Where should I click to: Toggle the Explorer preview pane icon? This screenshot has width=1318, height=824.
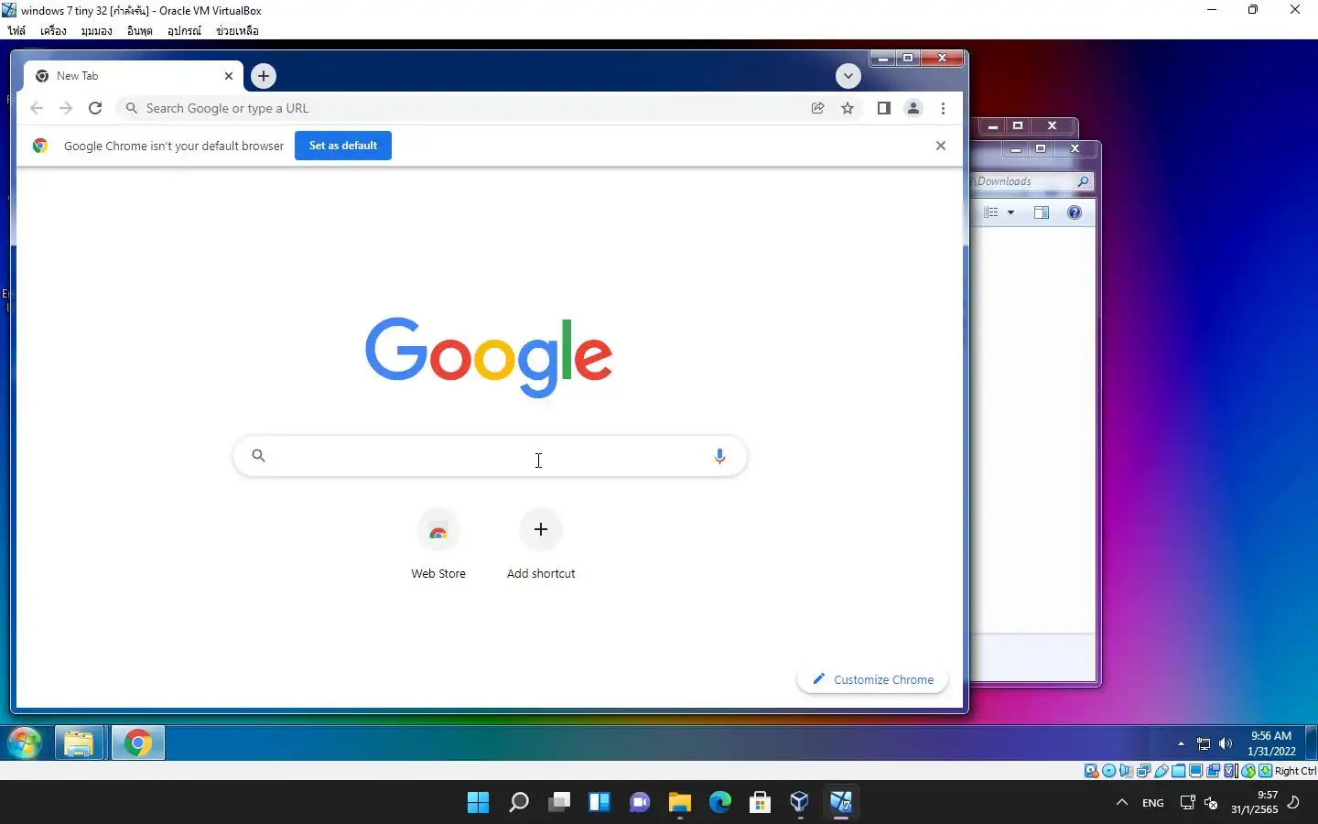(x=1042, y=212)
